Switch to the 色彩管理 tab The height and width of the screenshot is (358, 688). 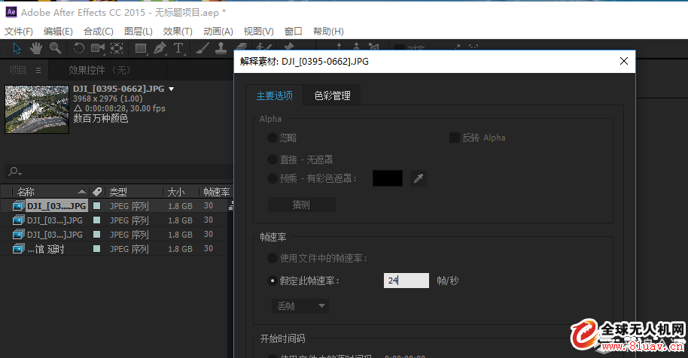pyautogui.click(x=332, y=96)
